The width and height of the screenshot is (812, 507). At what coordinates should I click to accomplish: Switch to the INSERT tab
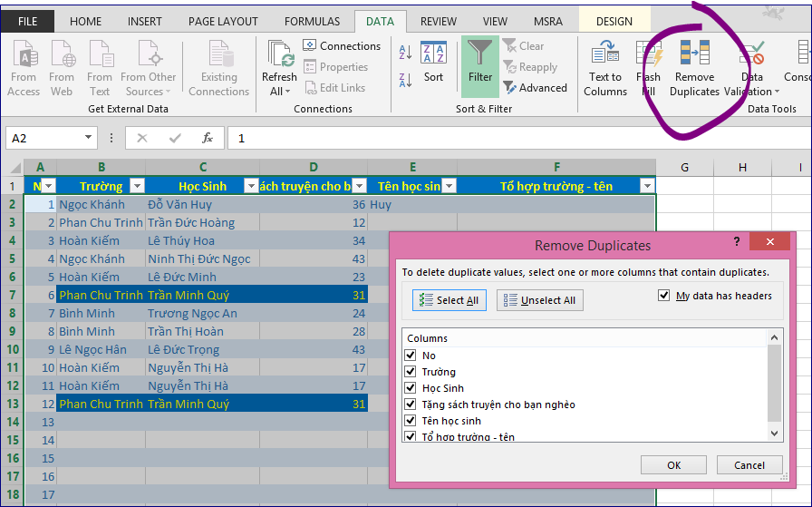144,21
